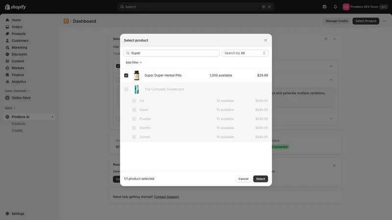Click the Prodlens AI app icon

pos(7,117)
